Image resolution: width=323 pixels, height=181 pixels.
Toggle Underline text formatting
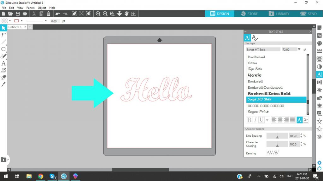pos(261,120)
